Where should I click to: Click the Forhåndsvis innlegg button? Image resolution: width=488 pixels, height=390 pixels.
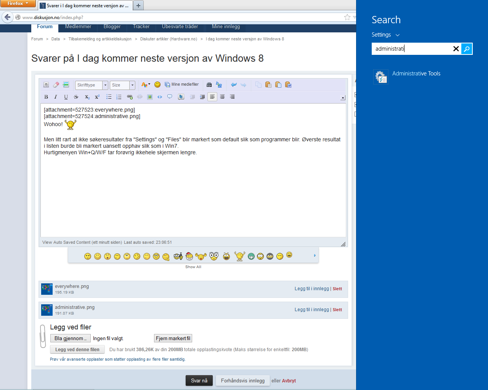coord(242,380)
